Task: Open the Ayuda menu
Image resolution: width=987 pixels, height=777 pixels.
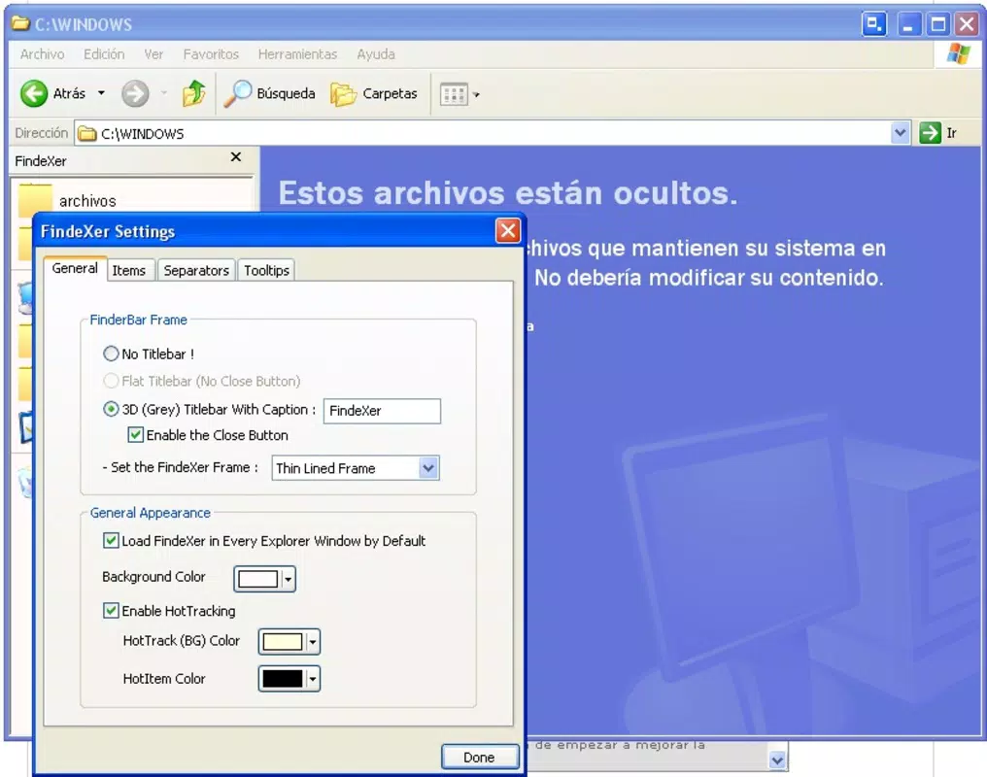Action: coord(376,54)
